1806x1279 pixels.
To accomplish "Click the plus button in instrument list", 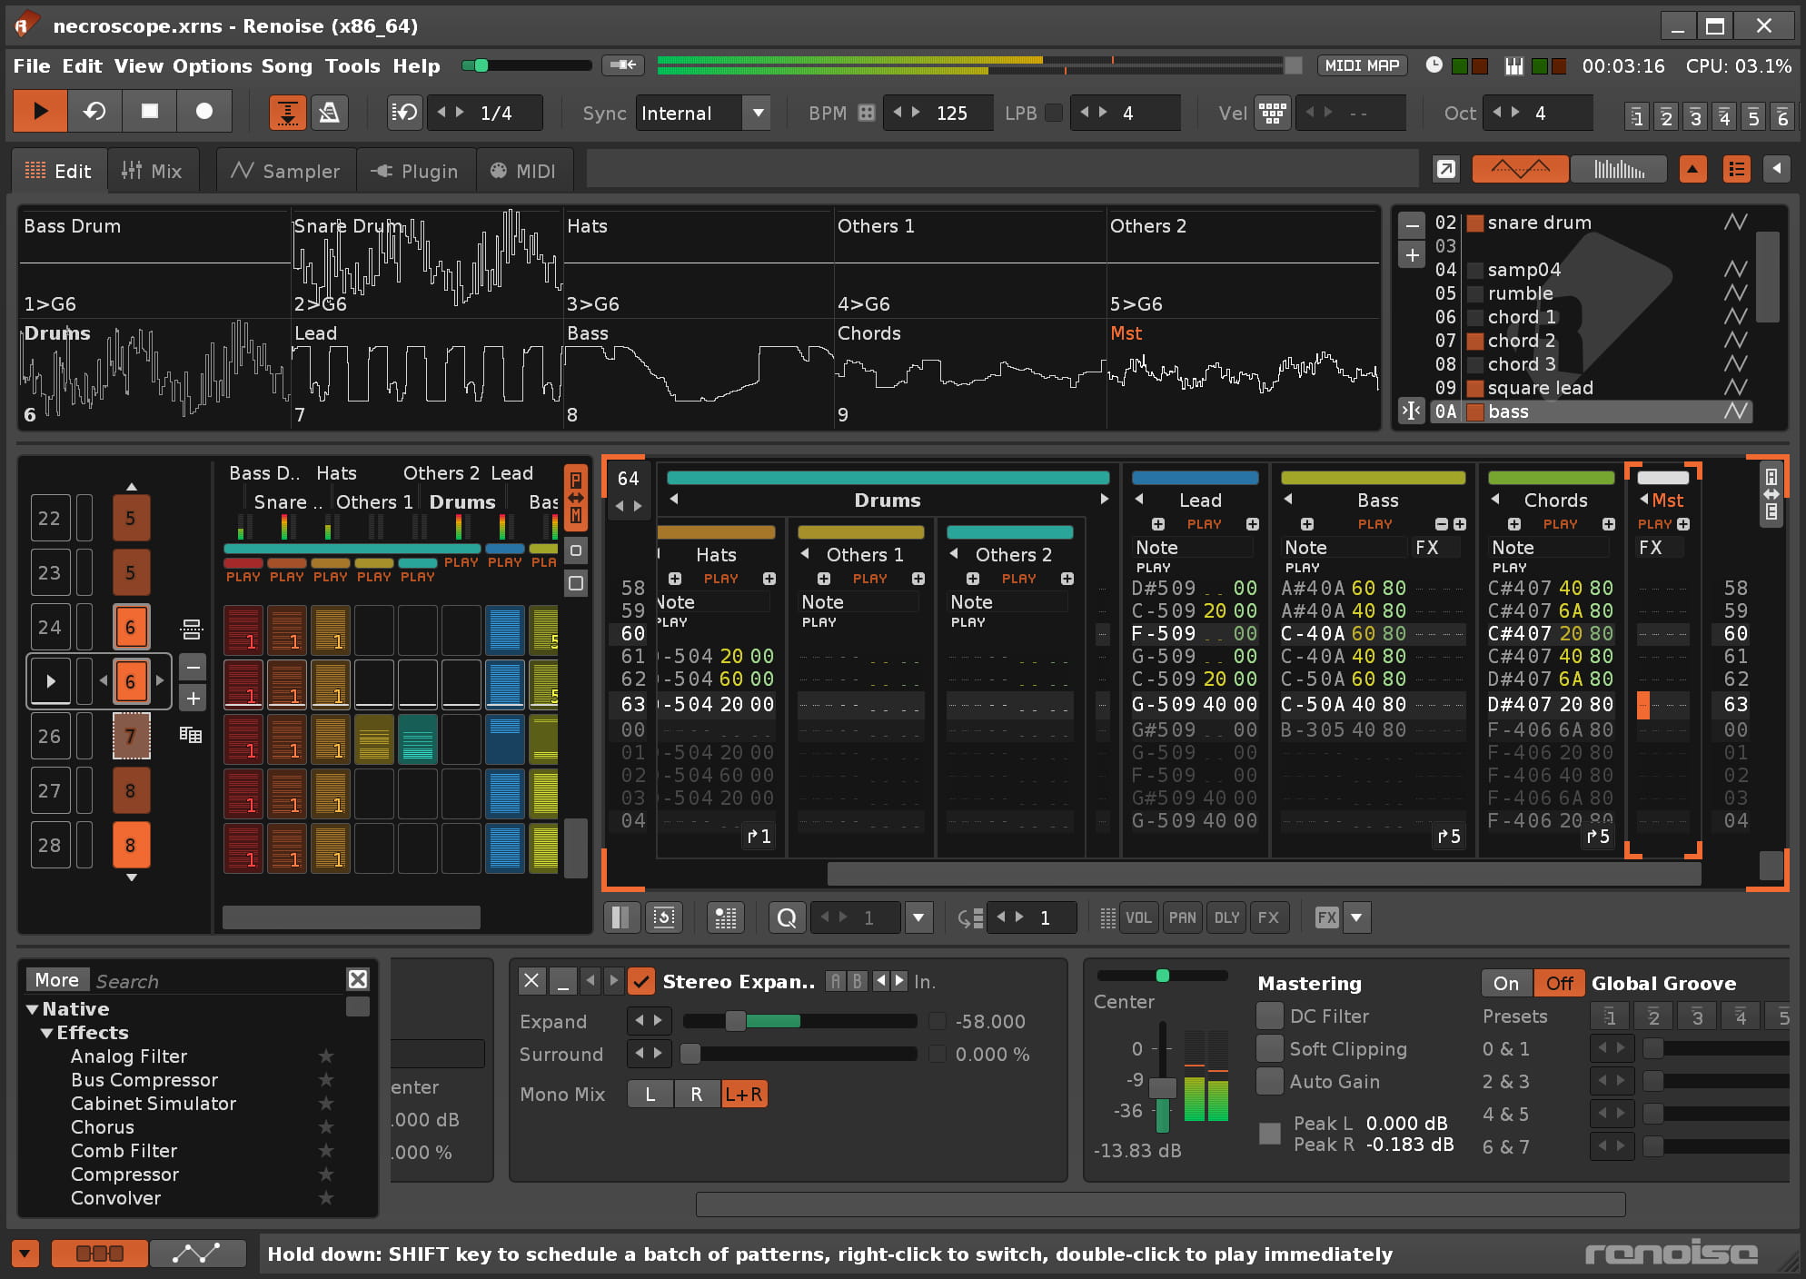I will point(1412,255).
